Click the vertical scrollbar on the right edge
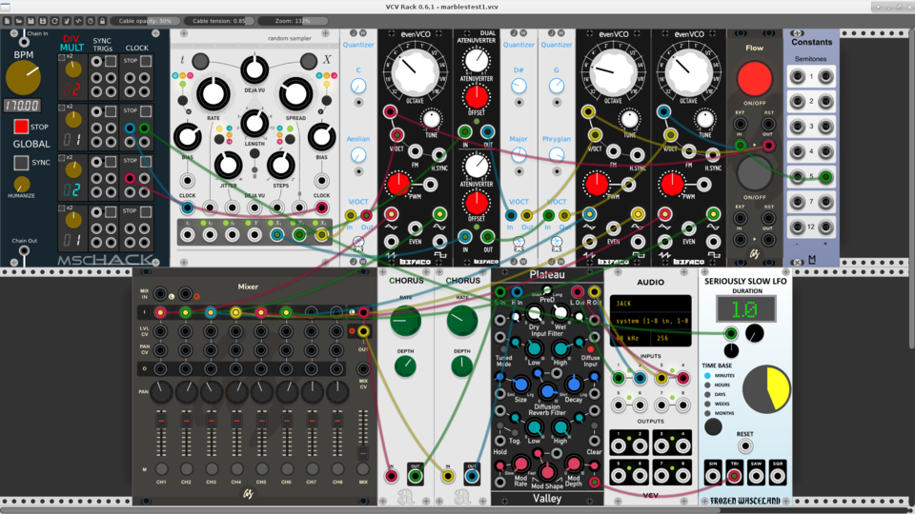This screenshot has width=915, height=514. [x=912, y=190]
